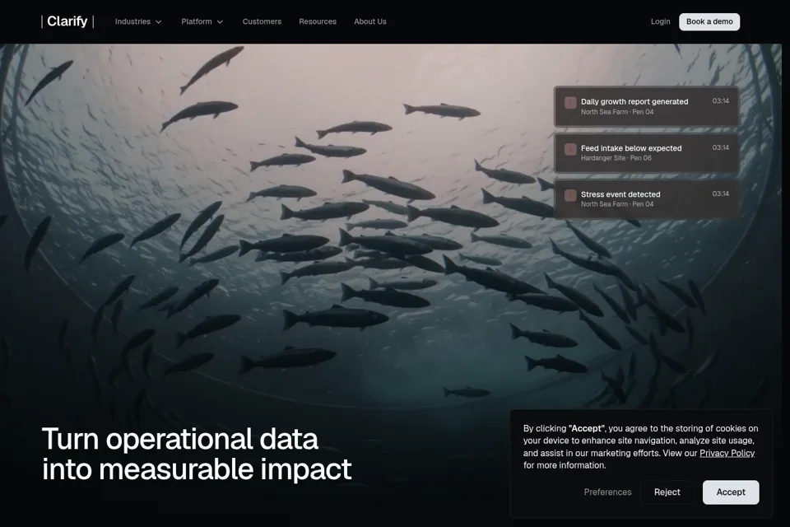Expand the Platform dropdown menu
This screenshot has width=790, height=527.
point(202,21)
